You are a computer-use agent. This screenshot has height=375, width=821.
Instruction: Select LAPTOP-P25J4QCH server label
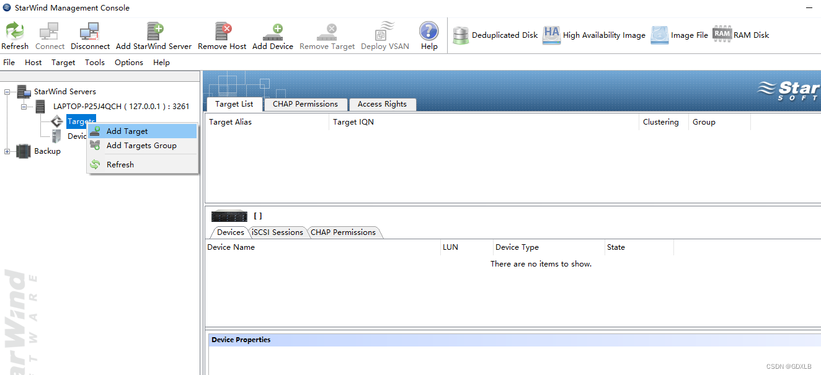tap(122, 107)
